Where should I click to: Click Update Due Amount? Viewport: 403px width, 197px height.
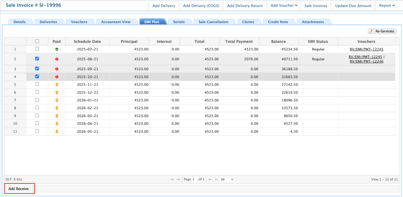coord(353,6)
